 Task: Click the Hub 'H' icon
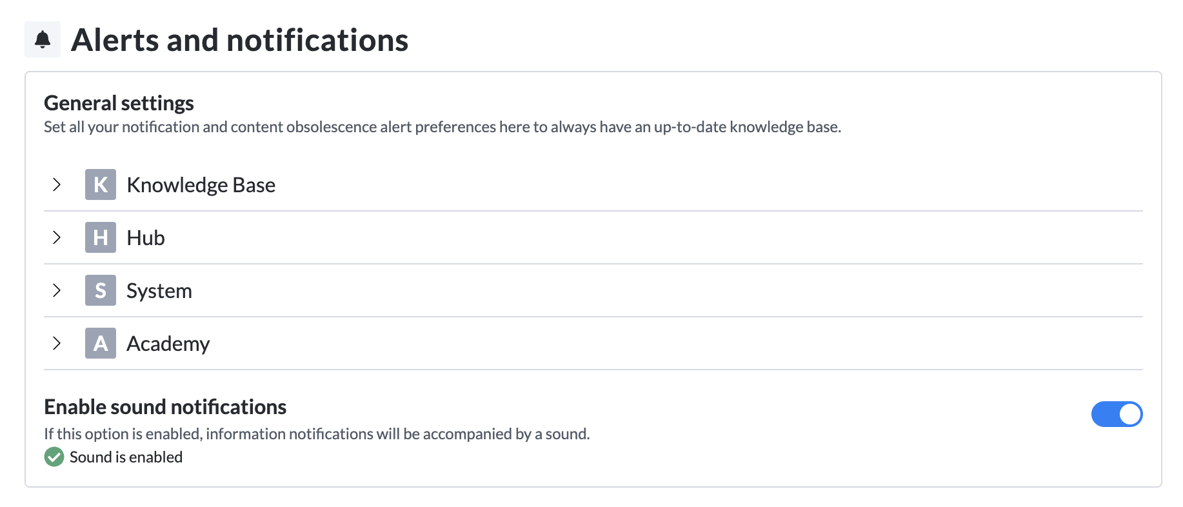(x=101, y=237)
